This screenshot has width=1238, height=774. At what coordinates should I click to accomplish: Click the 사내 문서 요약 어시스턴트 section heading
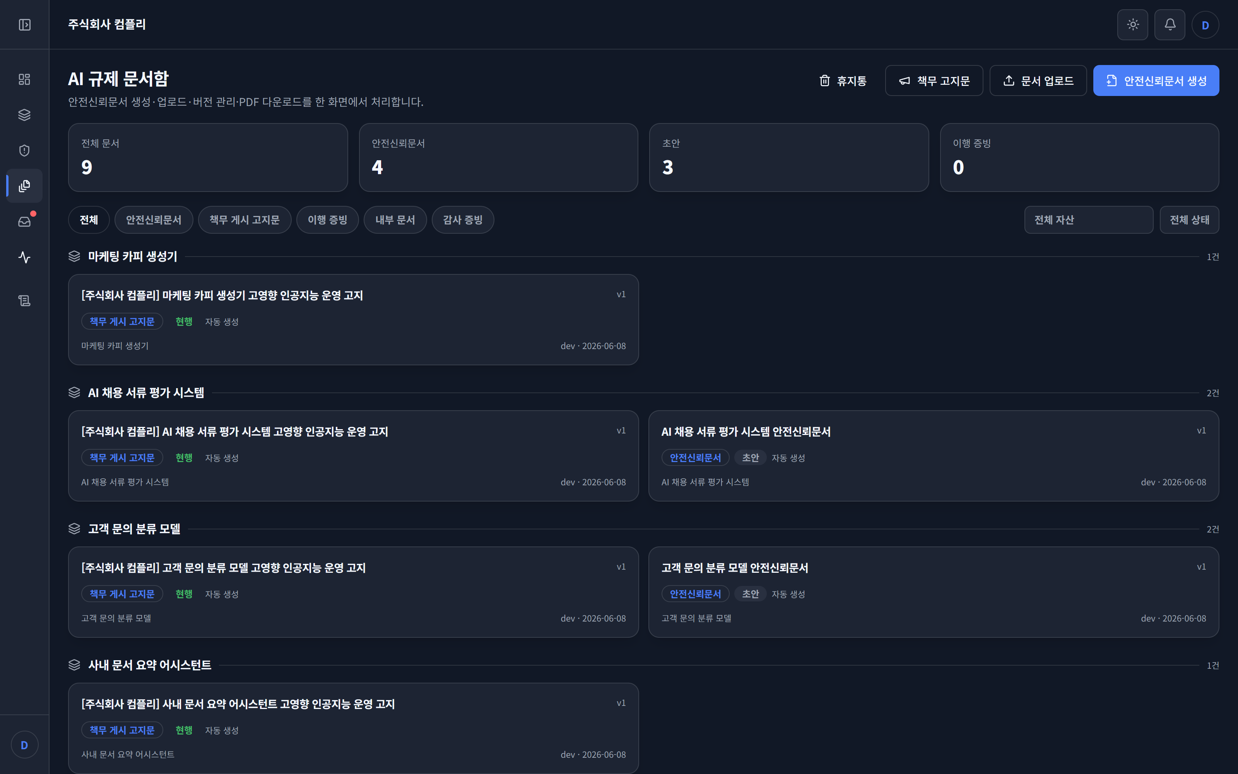coord(149,665)
